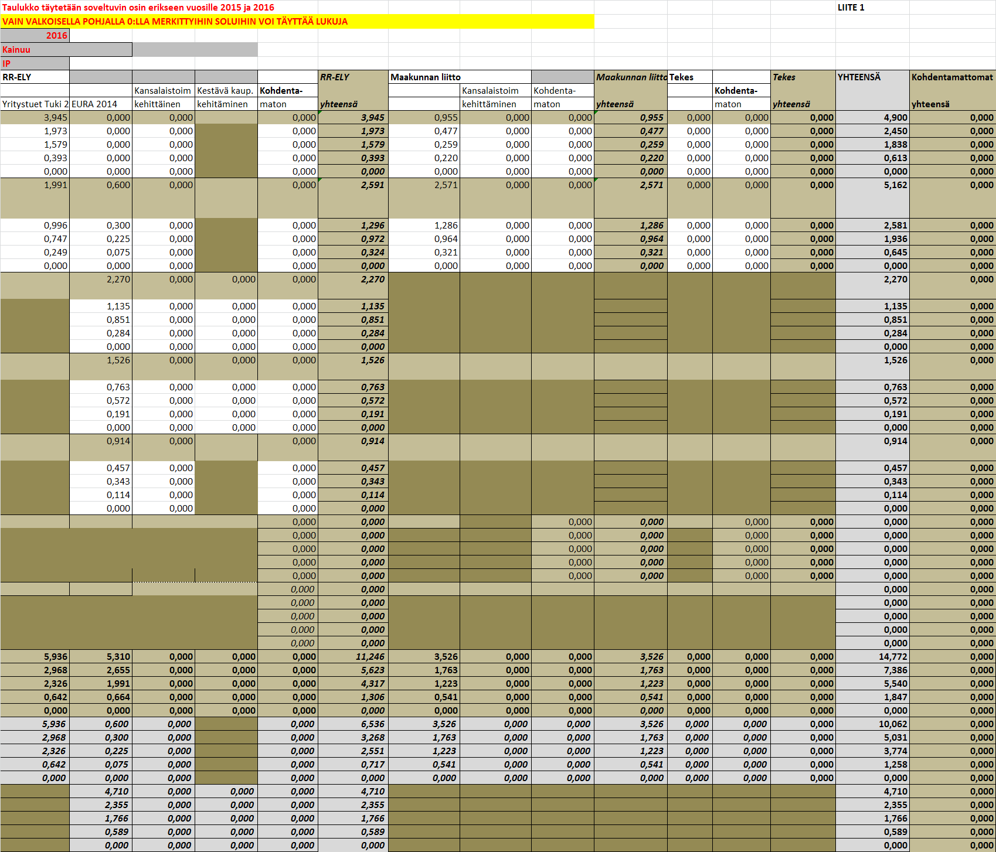
Task: Click the 'Yritystuet Tuki 2' header cell
Action: pyautogui.click(x=35, y=104)
